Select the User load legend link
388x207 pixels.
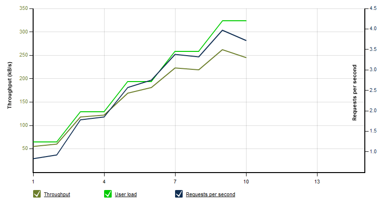pos(126,194)
